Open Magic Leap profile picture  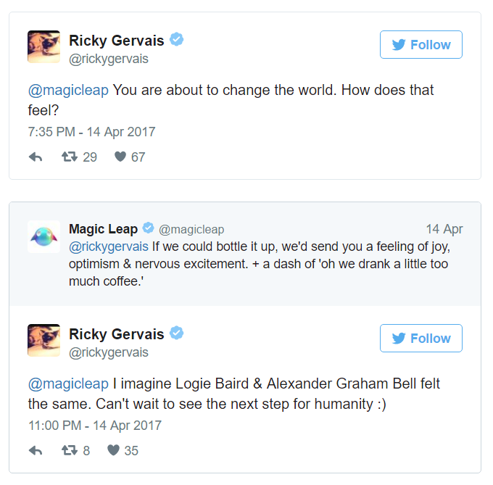click(x=43, y=236)
